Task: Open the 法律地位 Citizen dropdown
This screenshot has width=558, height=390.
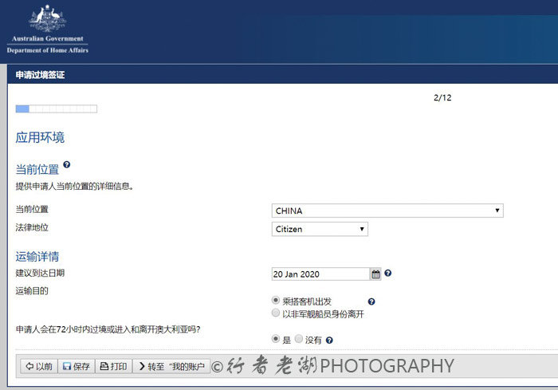Action: pos(320,229)
